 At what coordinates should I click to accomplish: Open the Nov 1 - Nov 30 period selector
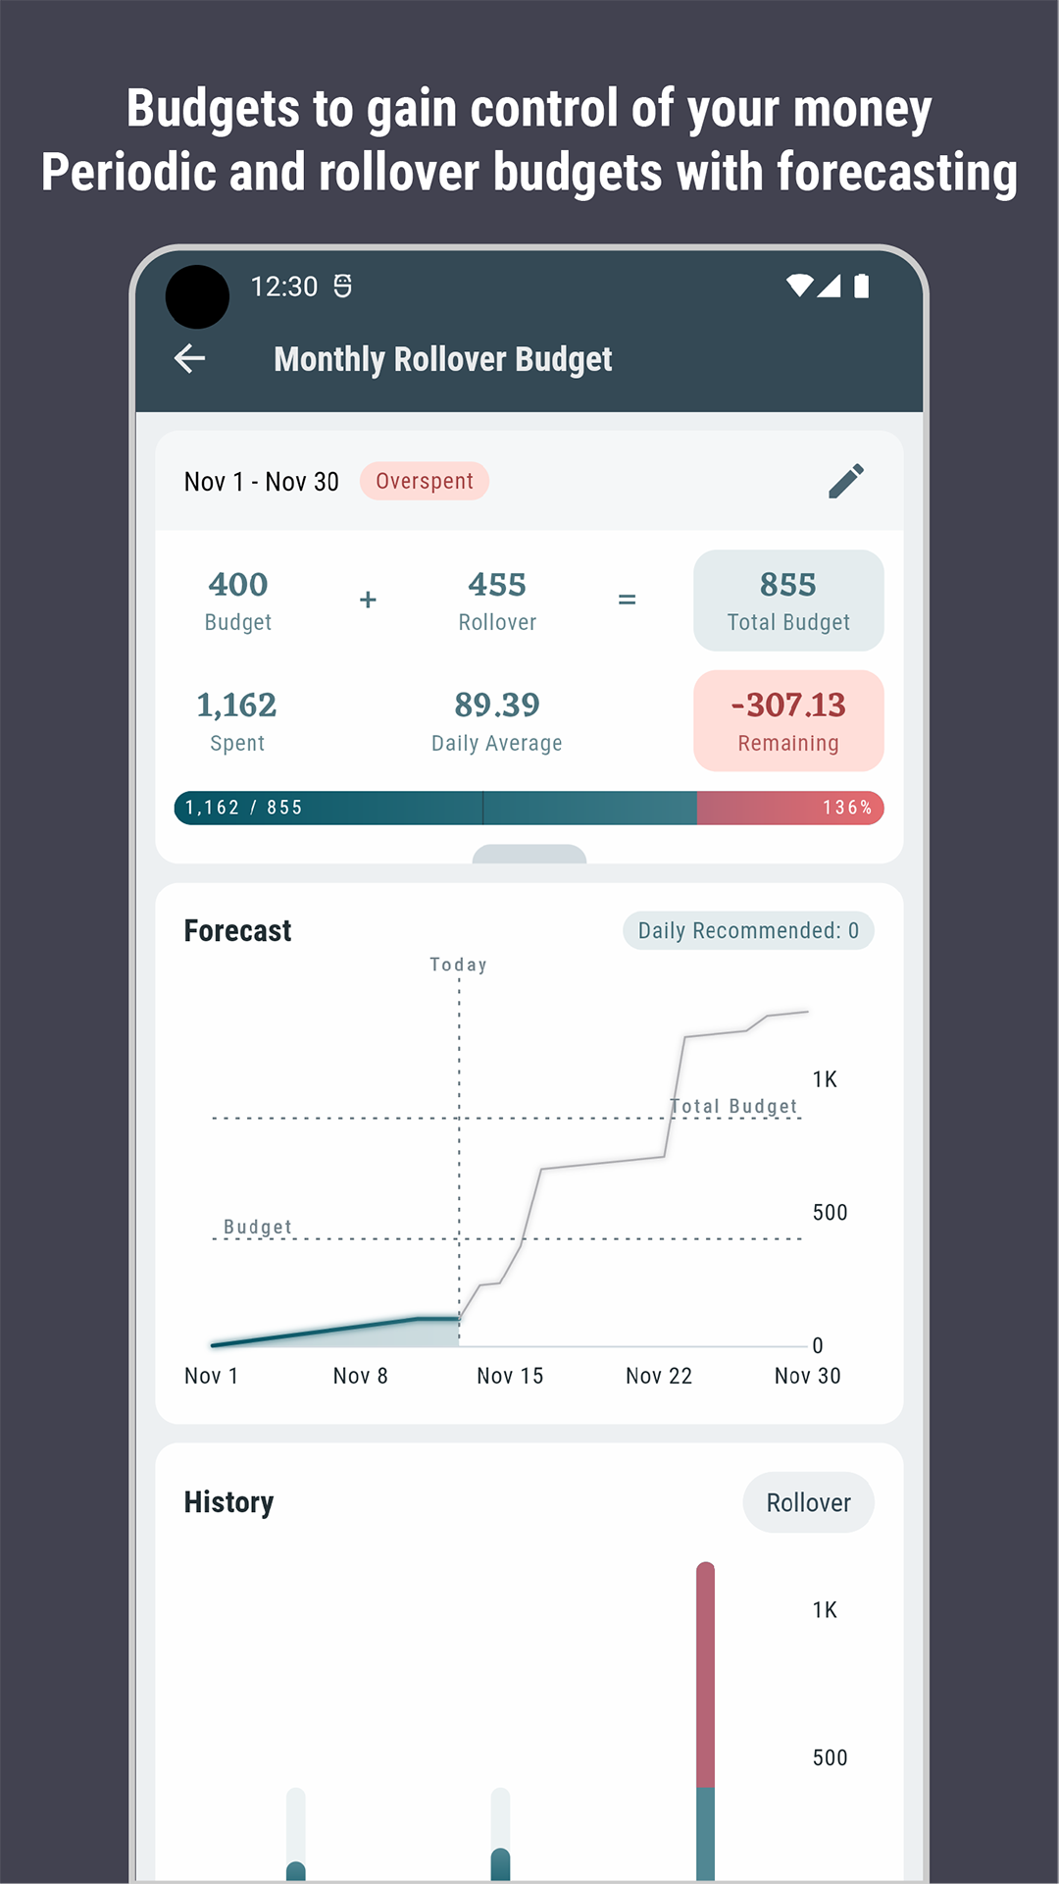coord(262,482)
